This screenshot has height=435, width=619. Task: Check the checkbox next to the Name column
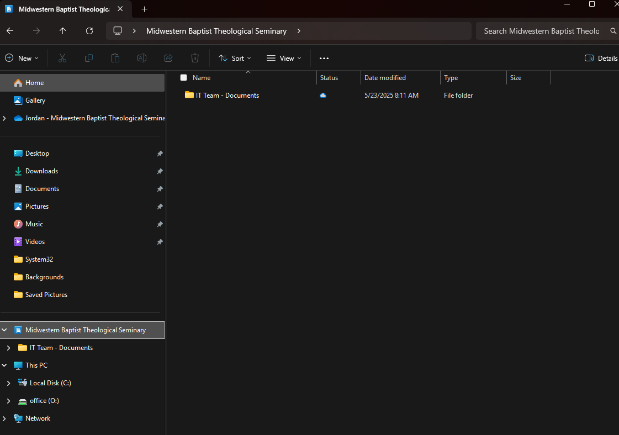(x=183, y=78)
